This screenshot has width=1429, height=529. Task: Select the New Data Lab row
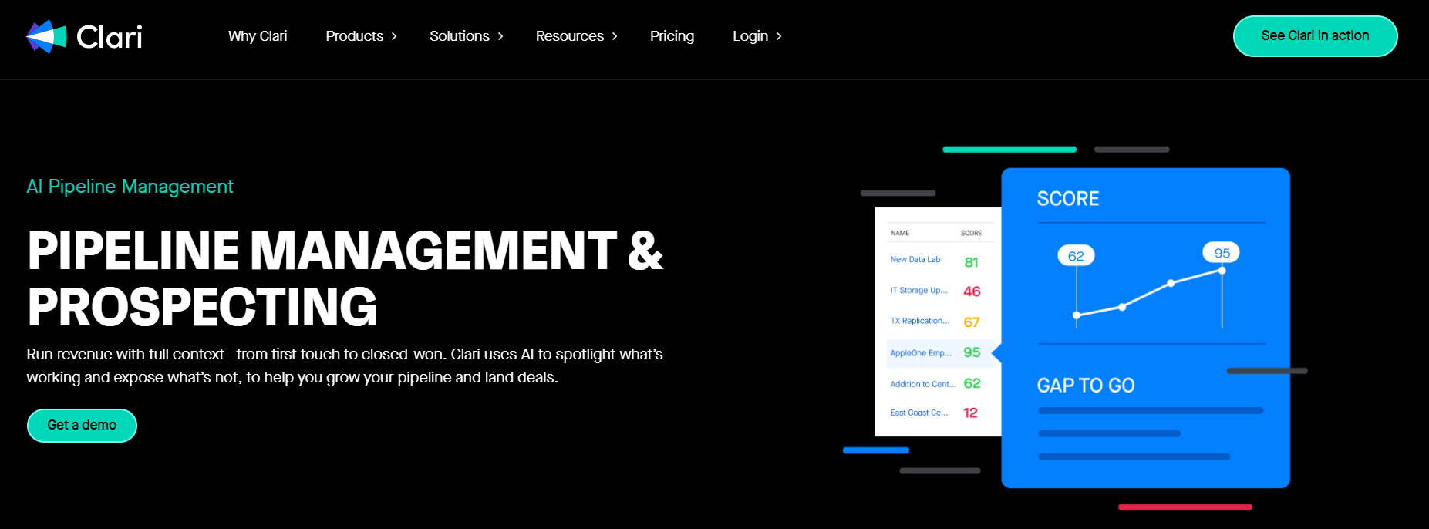tap(939, 261)
